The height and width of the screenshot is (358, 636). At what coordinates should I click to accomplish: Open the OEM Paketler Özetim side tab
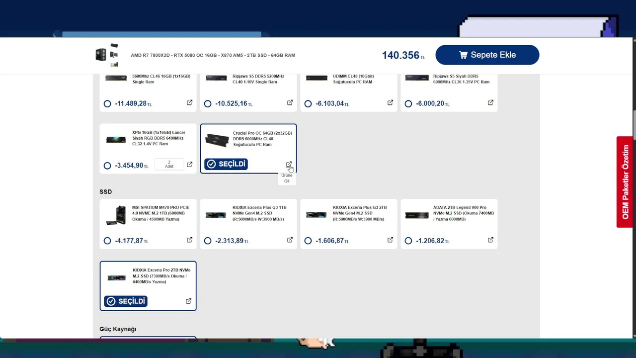625,182
